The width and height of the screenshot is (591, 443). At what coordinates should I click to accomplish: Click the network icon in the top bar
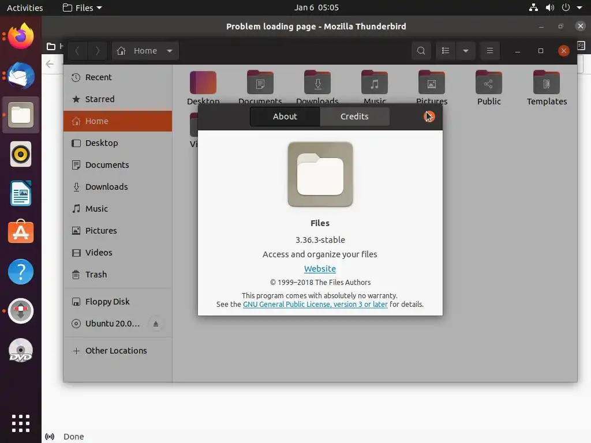tap(533, 7)
